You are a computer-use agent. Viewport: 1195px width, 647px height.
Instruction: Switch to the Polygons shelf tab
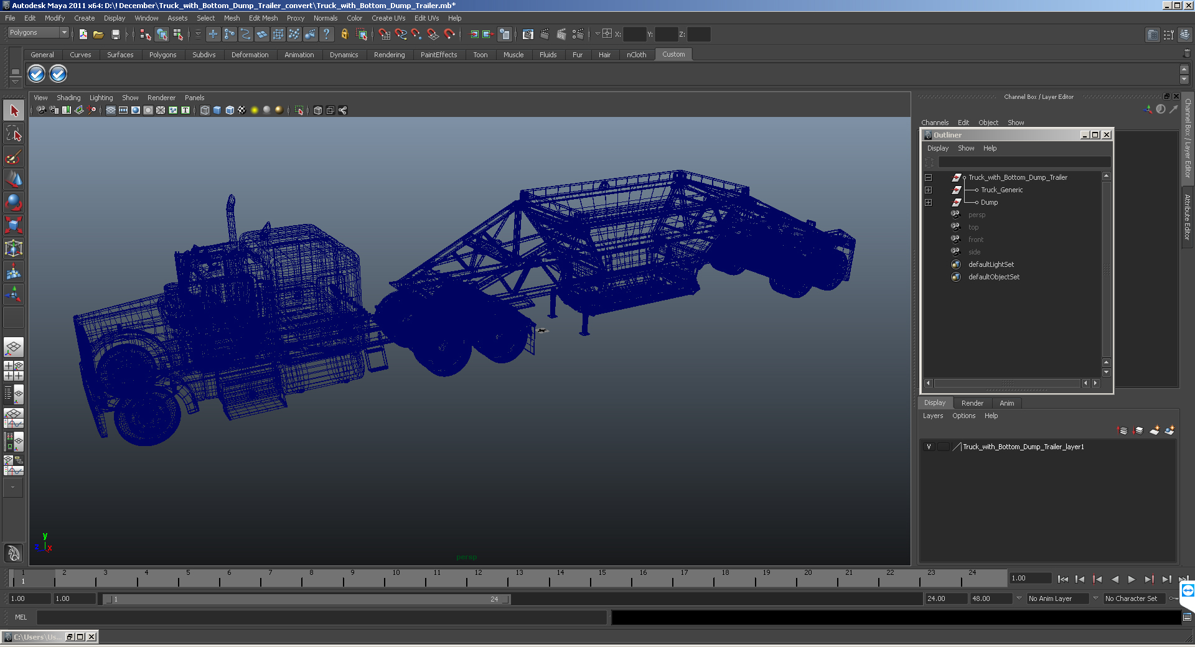[x=162, y=55]
